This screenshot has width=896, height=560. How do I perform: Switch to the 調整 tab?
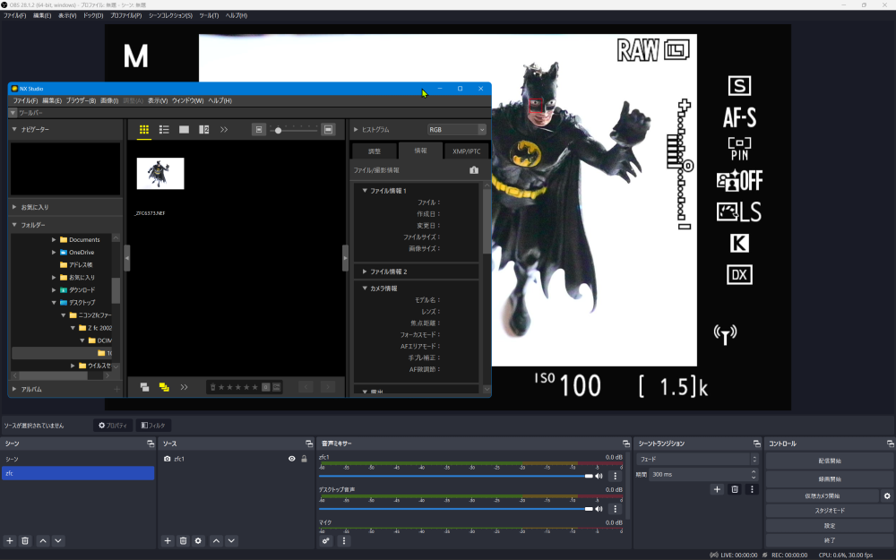tap(375, 151)
